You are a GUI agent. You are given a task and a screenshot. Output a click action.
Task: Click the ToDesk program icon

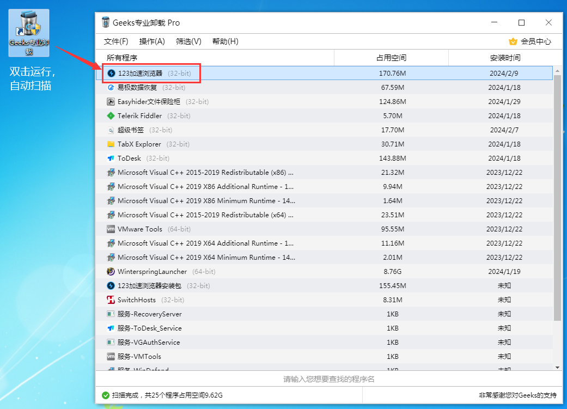click(x=111, y=158)
